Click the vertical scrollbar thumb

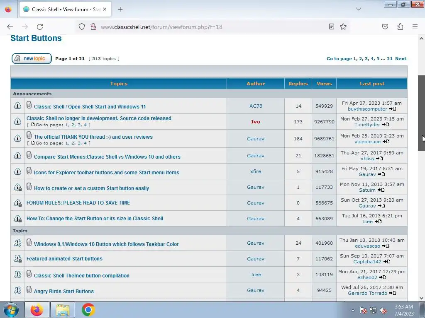point(421,113)
